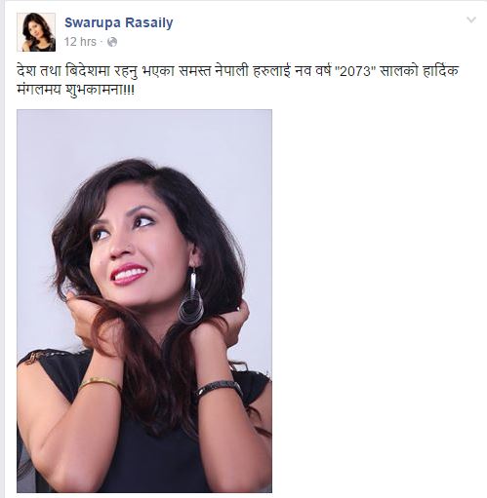Viewport: 487px width, 498px height.
Task: Click the first line of Nepali post text
Action: tap(237, 71)
